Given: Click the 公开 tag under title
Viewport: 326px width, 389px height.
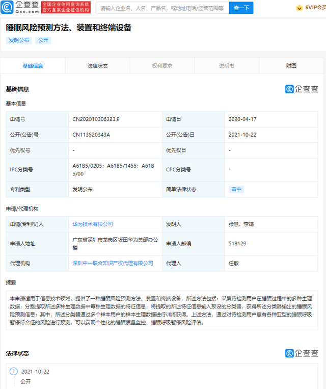Looking at the screenshot, I should (43, 40).
